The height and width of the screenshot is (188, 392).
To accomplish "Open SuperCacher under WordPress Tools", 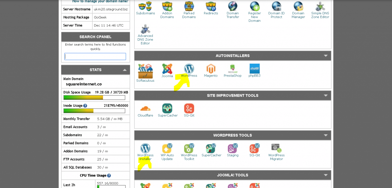I will tap(211, 150).
